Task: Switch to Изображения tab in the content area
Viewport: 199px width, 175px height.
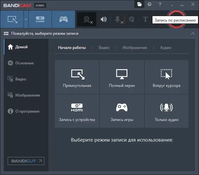Action: click(135, 48)
